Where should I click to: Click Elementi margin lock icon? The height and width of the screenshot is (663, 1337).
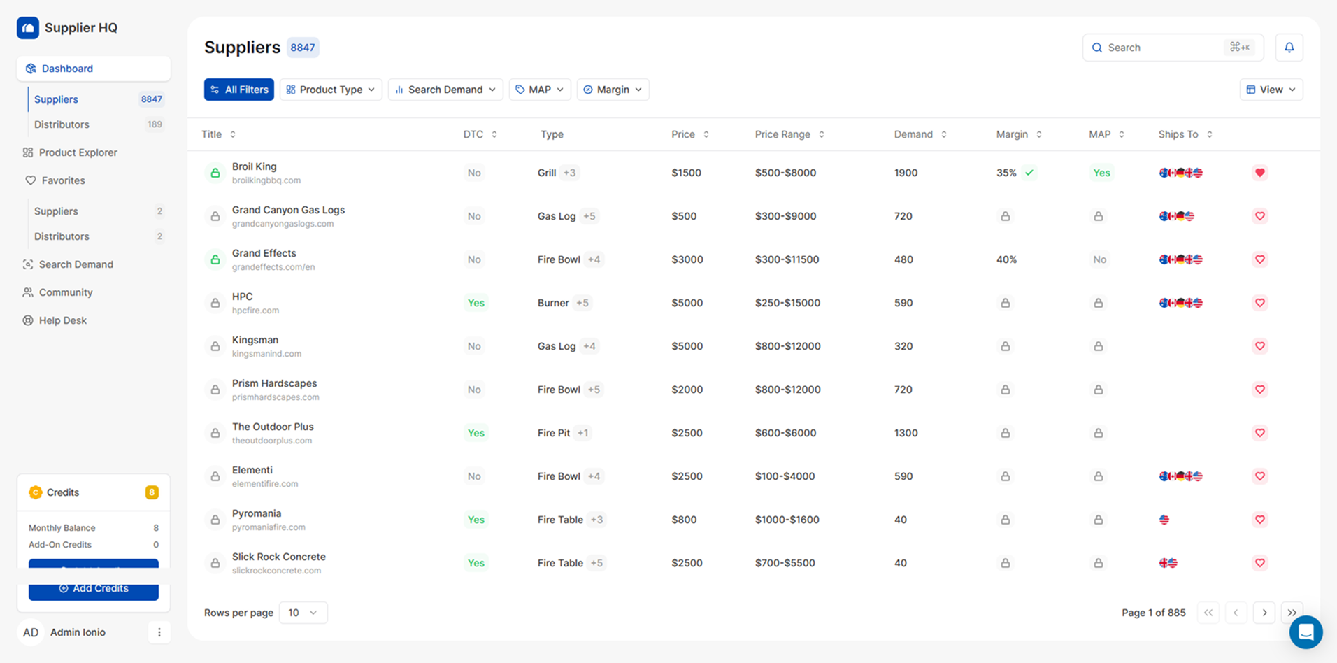[1005, 476]
